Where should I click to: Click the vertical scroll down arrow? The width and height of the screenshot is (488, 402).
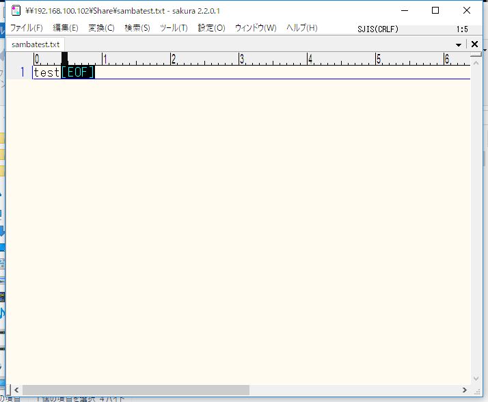click(x=476, y=379)
